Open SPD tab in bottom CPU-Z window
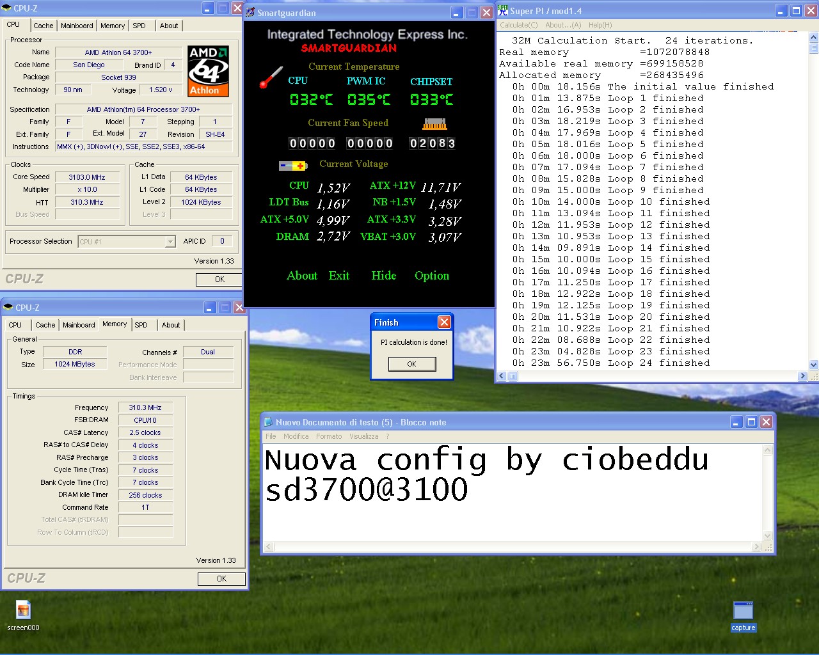819x655 pixels. click(141, 325)
